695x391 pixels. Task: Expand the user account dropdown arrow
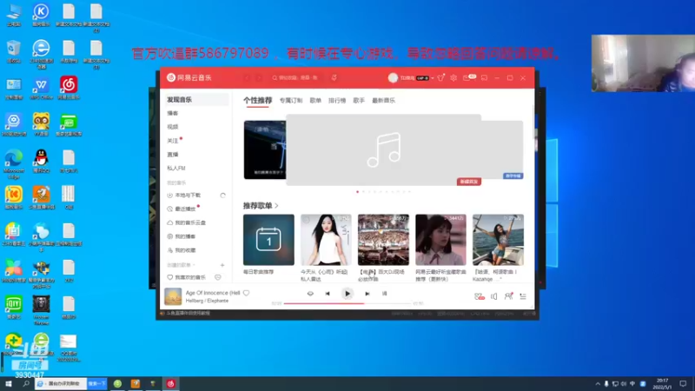pos(433,78)
